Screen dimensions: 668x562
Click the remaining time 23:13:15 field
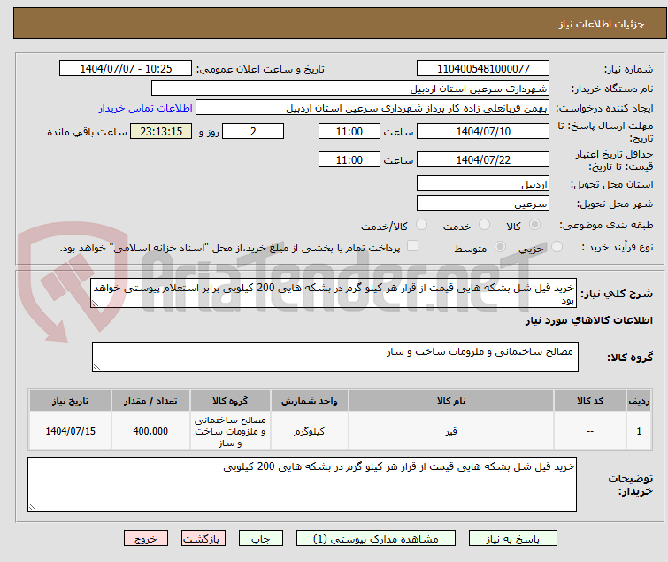click(161, 131)
